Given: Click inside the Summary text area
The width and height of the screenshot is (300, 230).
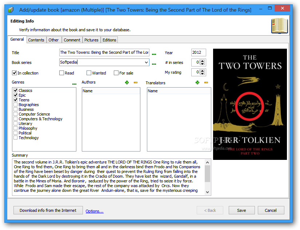Looking at the screenshot, I should point(108,177).
